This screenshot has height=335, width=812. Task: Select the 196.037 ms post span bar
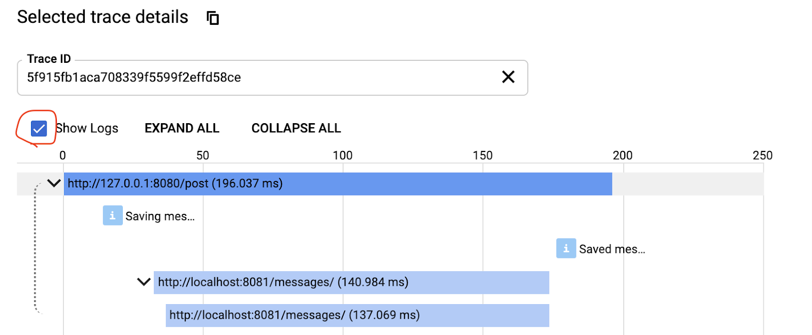(337, 184)
